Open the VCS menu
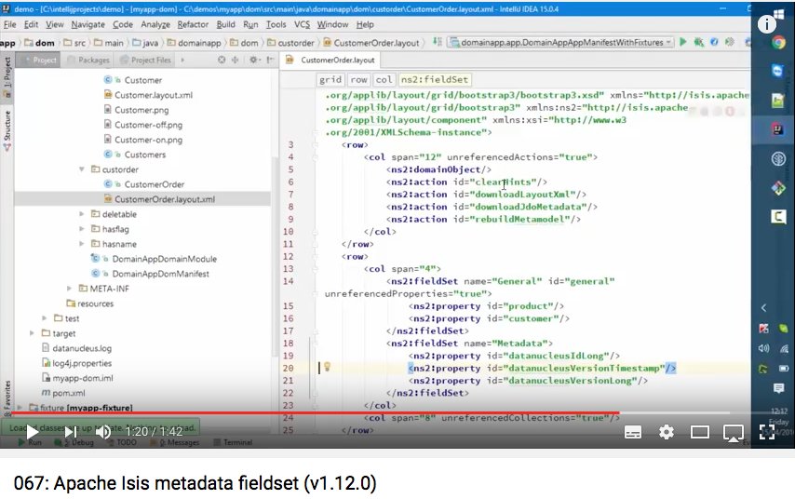 coord(302,24)
